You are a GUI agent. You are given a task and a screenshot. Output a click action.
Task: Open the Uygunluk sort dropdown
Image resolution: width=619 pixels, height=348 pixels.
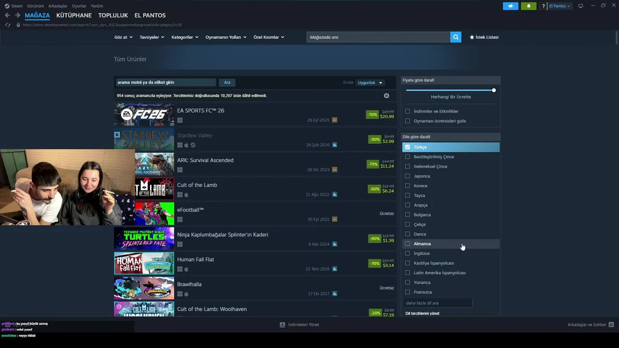coord(370,83)
